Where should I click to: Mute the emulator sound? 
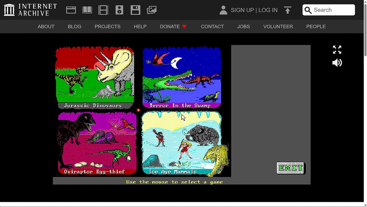(337, 63)
